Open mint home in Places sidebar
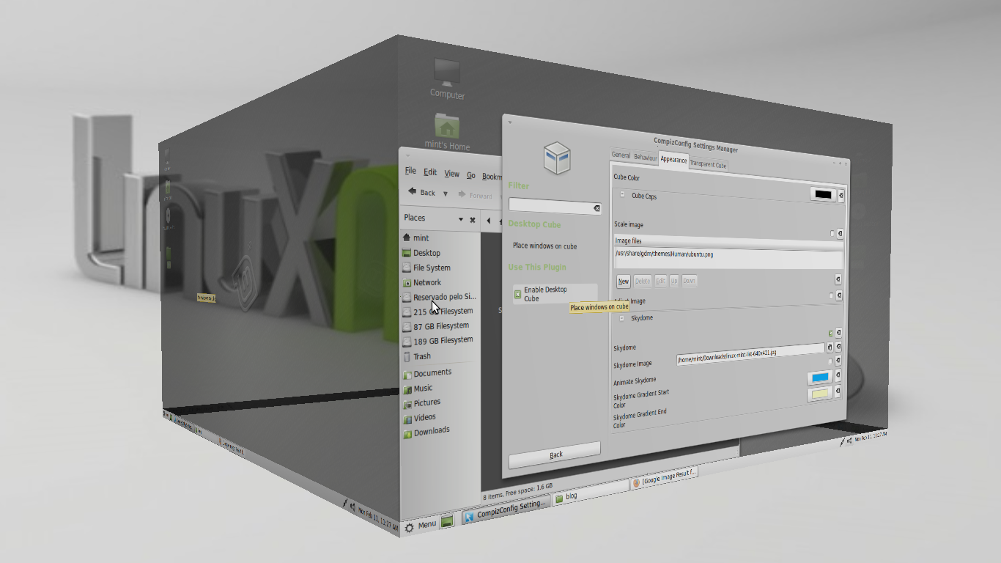 (x=416, y=238)
